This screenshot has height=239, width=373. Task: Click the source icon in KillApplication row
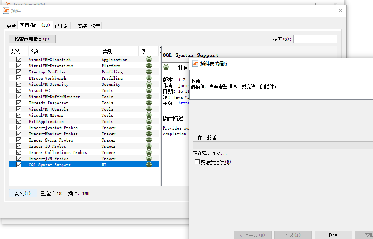(149, 121)
